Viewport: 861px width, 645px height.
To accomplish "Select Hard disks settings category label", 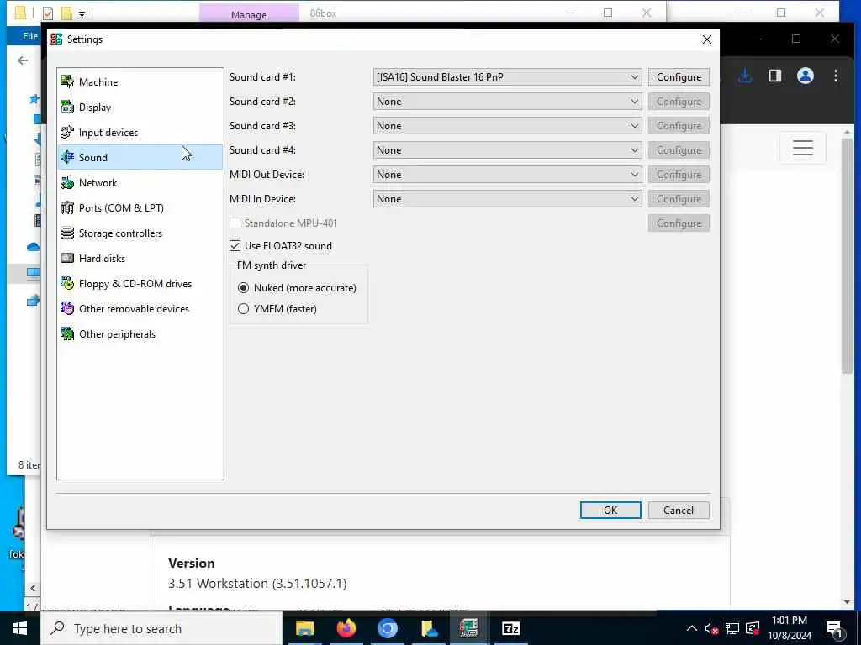I will click(x=102, y=258).
